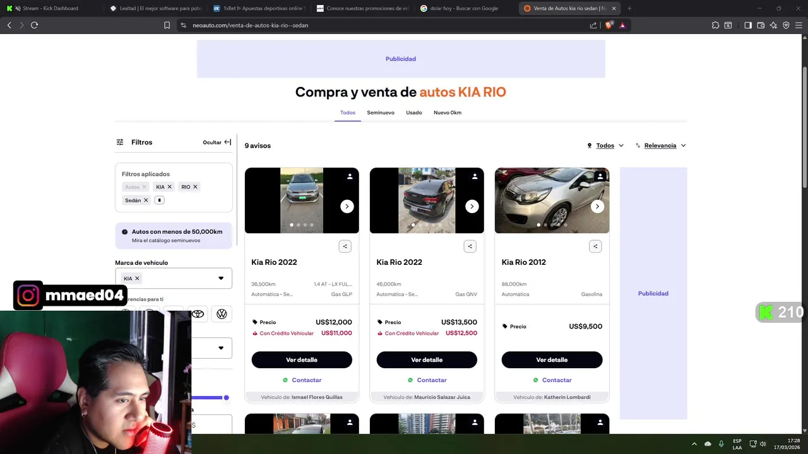The width and height of the screenshot is (808, 454).
Task: Open the share icon in the address bar
Action: (593, 25)
